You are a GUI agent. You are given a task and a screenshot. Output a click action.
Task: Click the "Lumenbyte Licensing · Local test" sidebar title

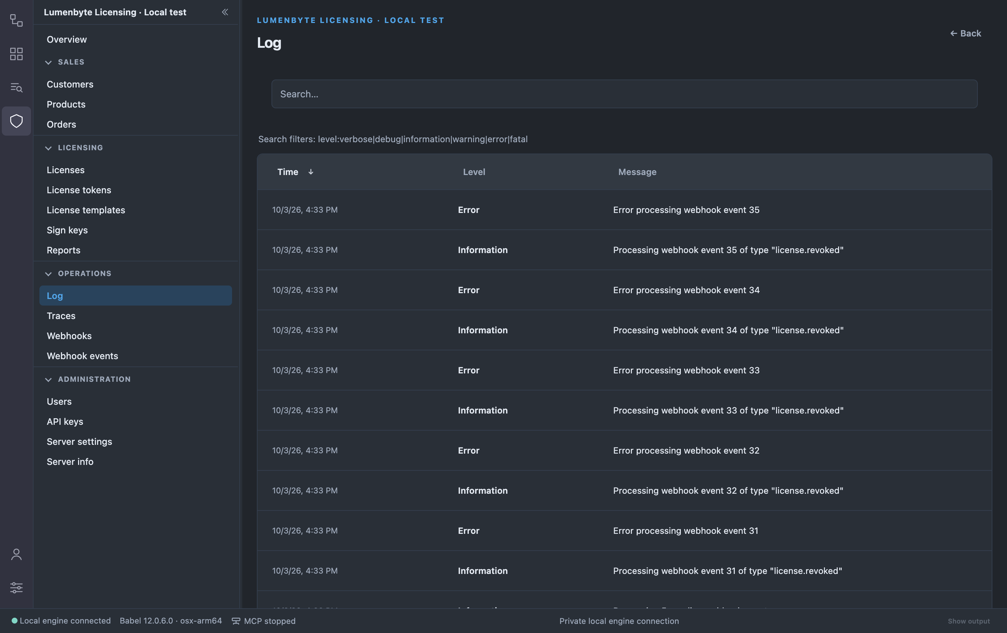[x=115, y=12]
